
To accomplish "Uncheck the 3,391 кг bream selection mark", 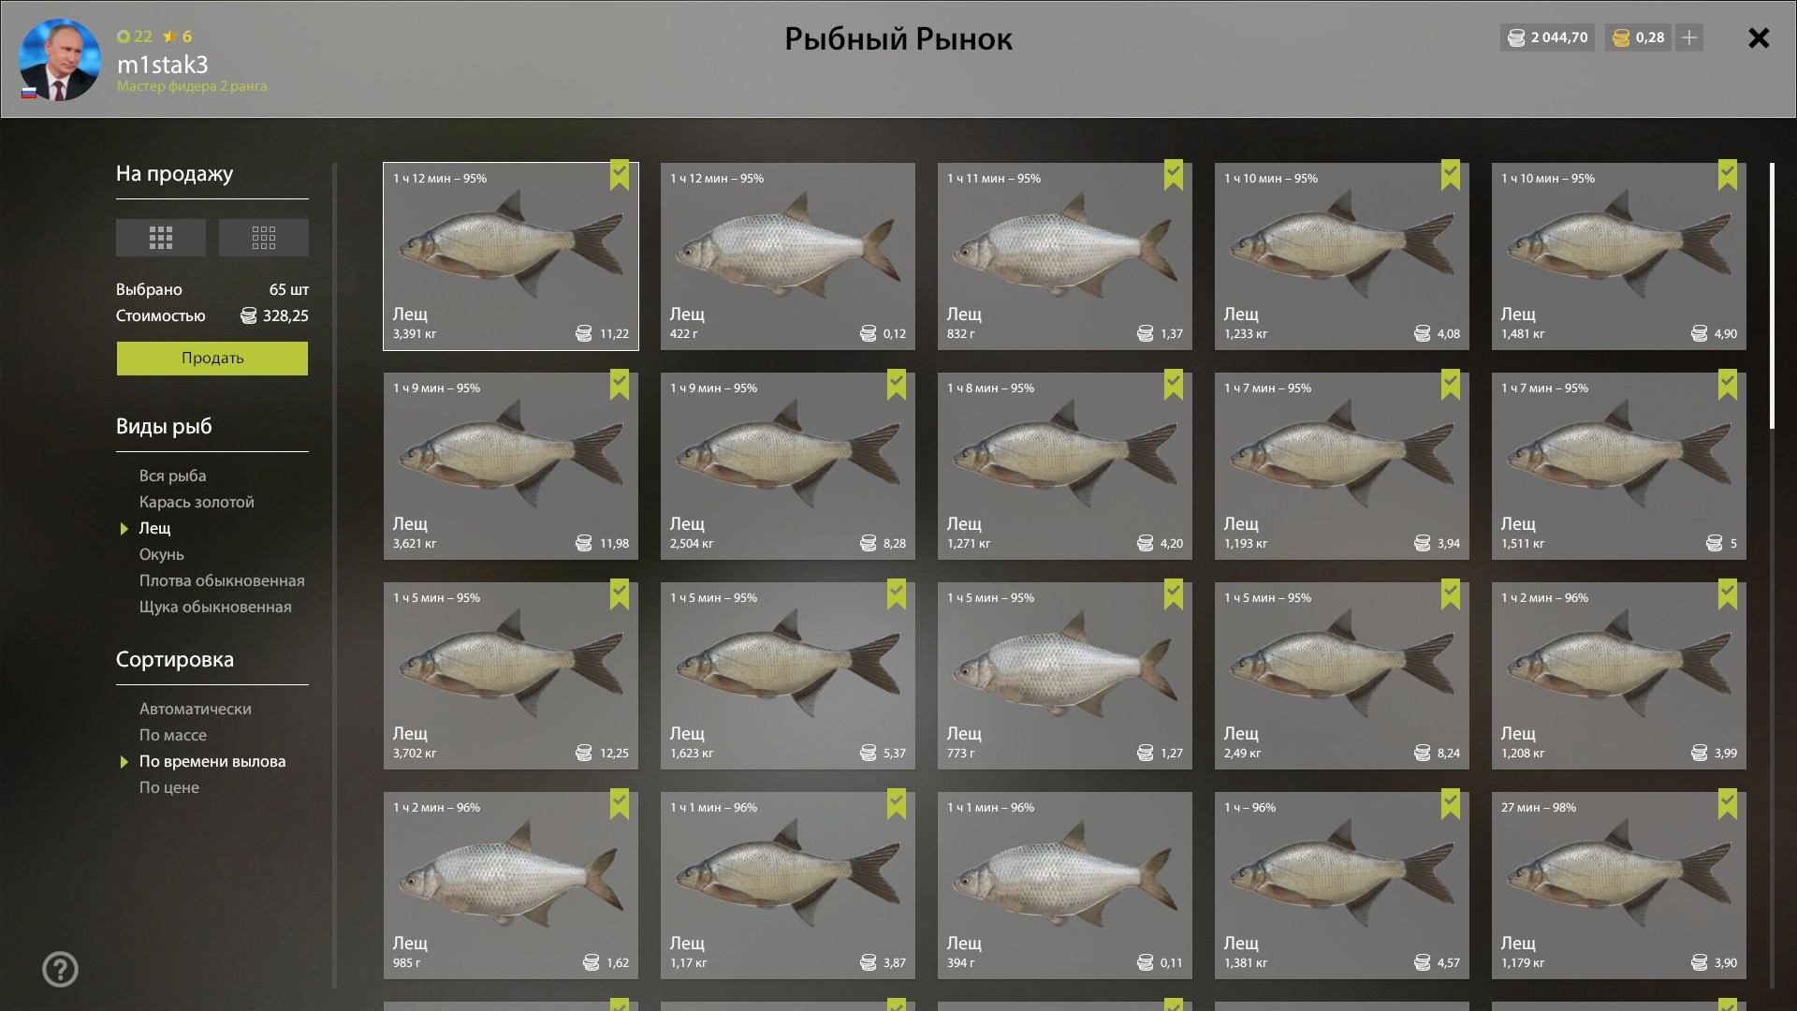I will point(620,175).
